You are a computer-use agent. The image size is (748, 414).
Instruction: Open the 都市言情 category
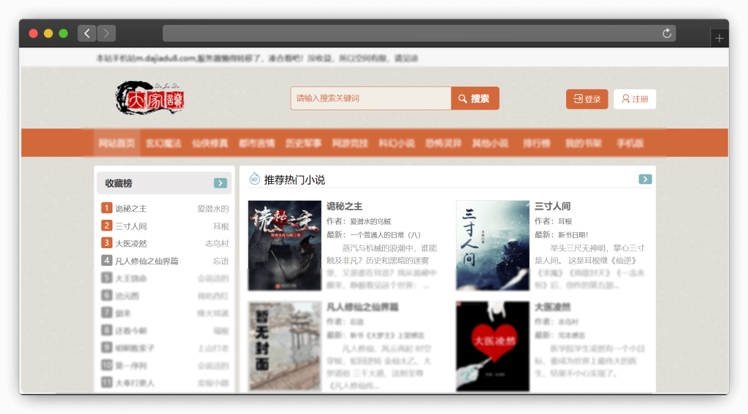(x=256, y=143)
